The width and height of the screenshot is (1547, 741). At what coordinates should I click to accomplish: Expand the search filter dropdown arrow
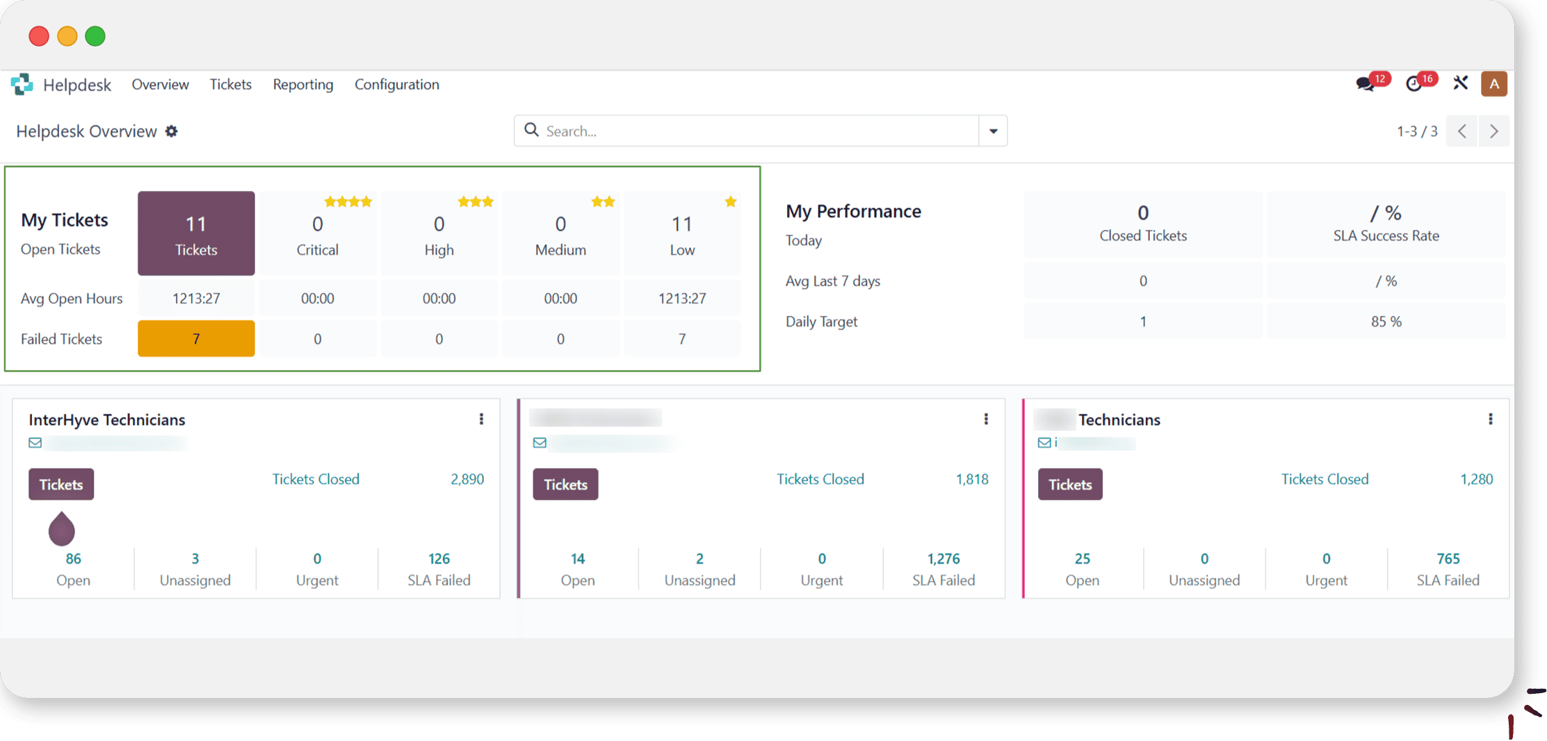(x=993, y=131)
